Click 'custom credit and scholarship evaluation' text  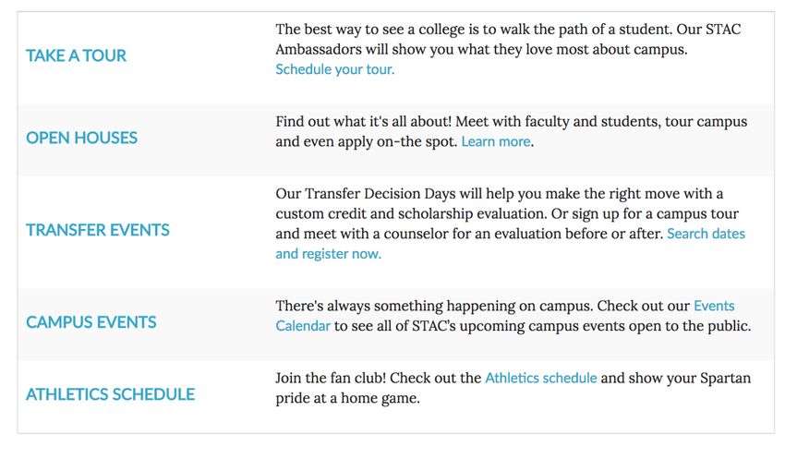coord(411,213)
